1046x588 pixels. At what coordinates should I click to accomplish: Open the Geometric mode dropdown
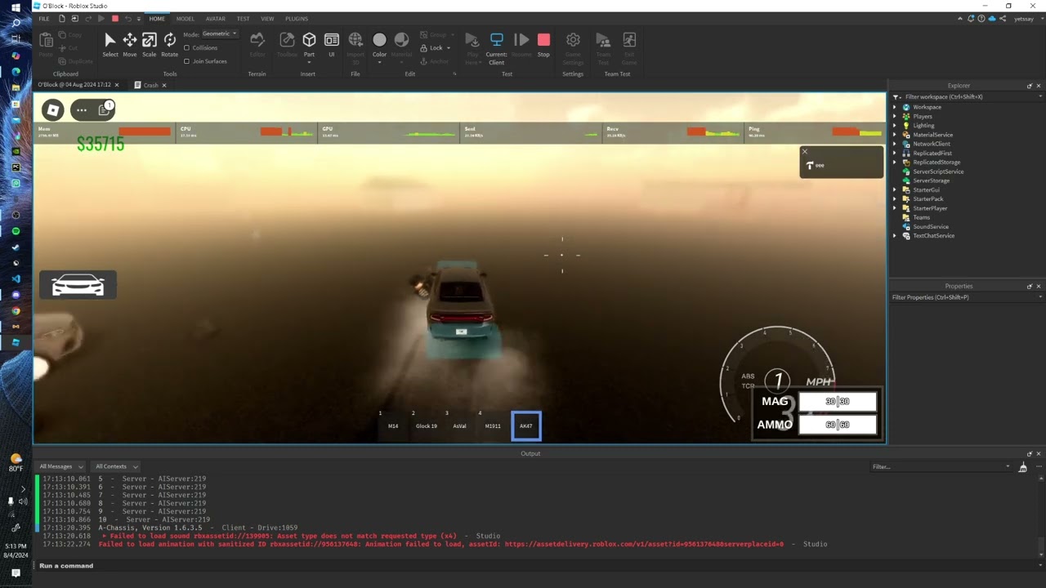pyautogui.click(x=220, y=34)
